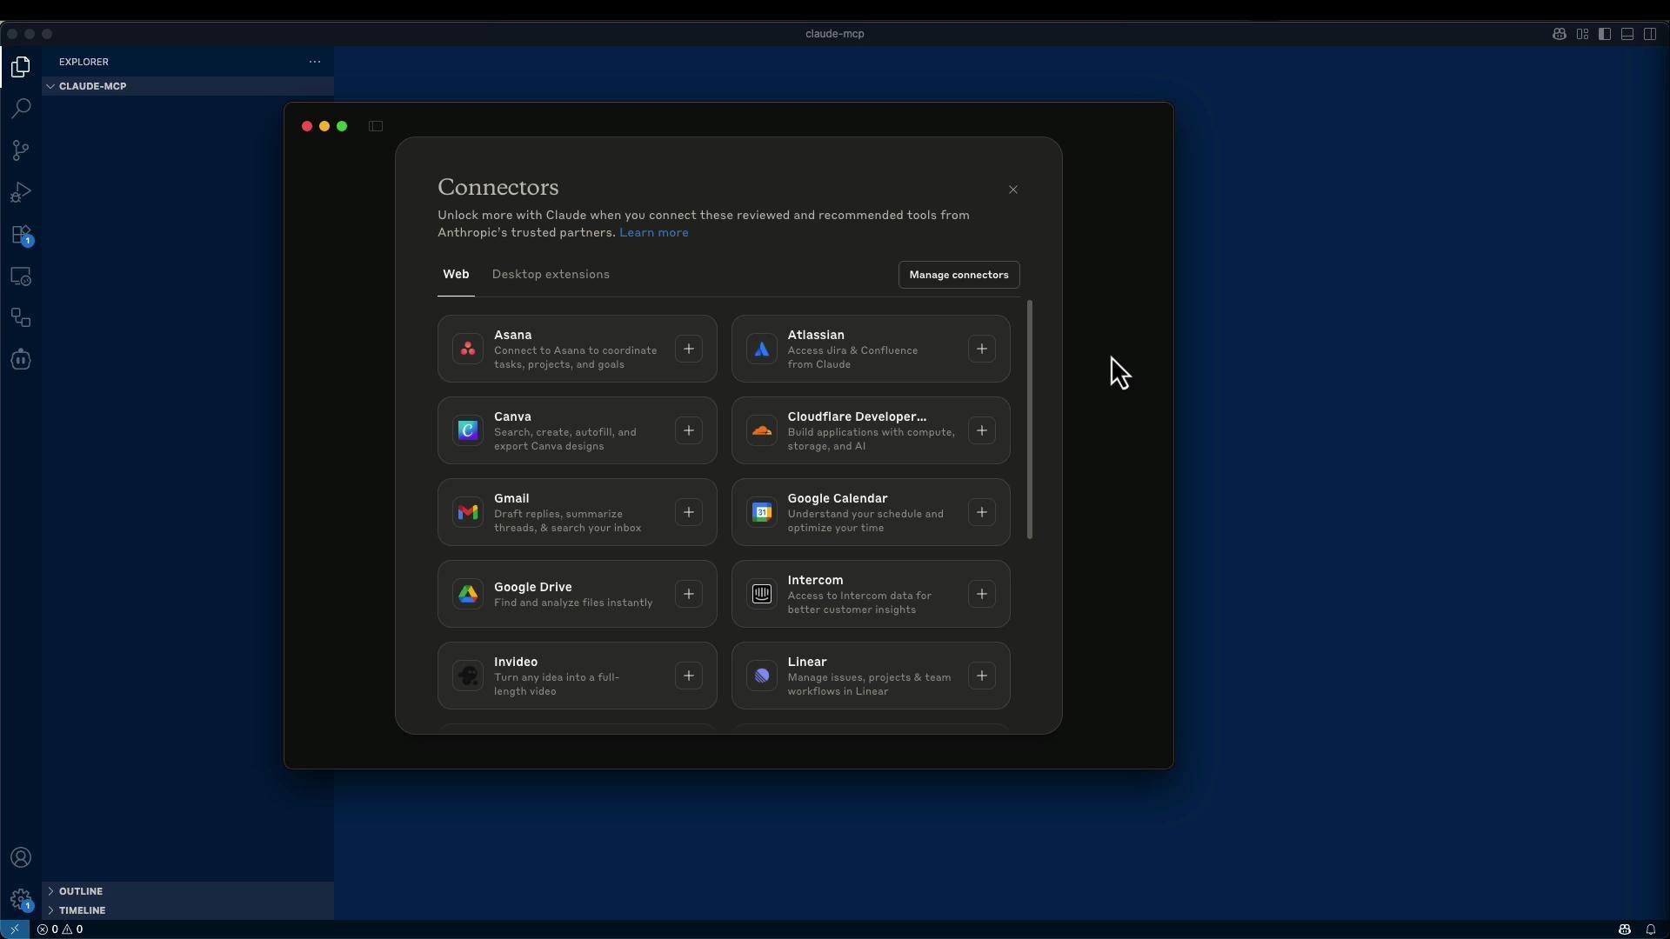The width and height of the screenshot is (1670, 939).
Task: Click the Atlassian logo icon
Action: coord(762,350)
